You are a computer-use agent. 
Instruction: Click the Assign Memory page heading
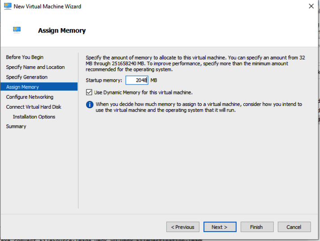(x=62, y=30)
